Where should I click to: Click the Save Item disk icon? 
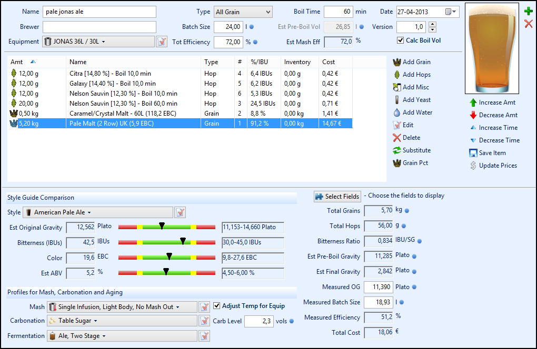pos(473,153)
